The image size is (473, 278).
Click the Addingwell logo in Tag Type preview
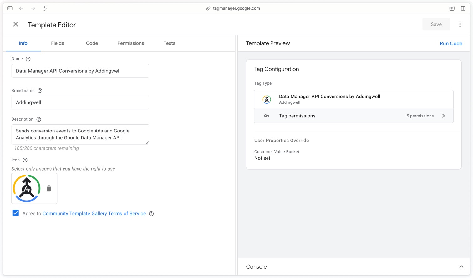(x=267, y=99)
